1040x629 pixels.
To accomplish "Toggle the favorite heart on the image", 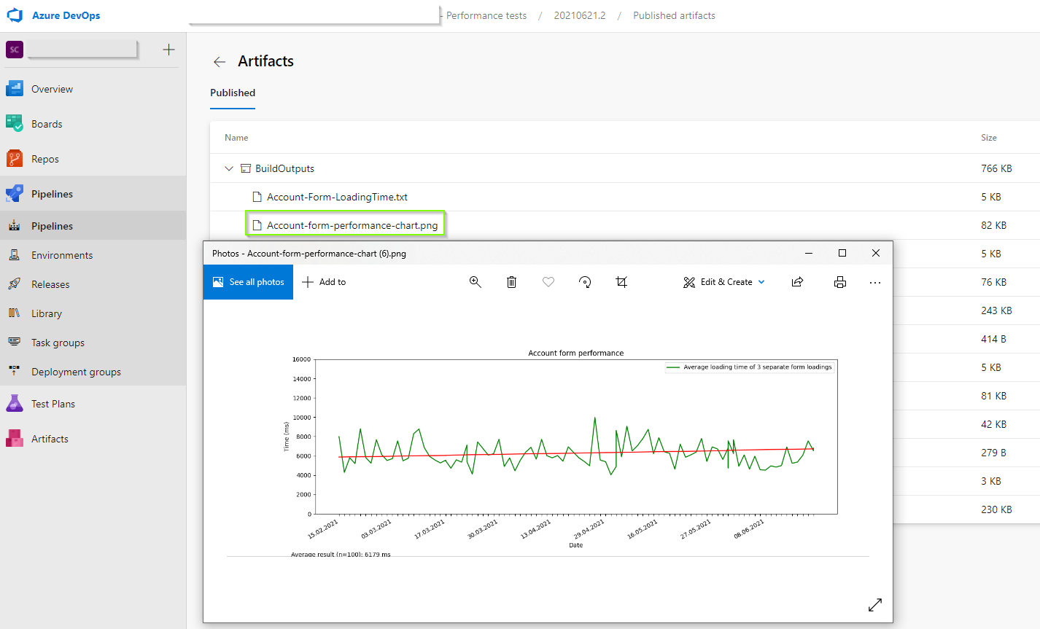I will 548,282.
